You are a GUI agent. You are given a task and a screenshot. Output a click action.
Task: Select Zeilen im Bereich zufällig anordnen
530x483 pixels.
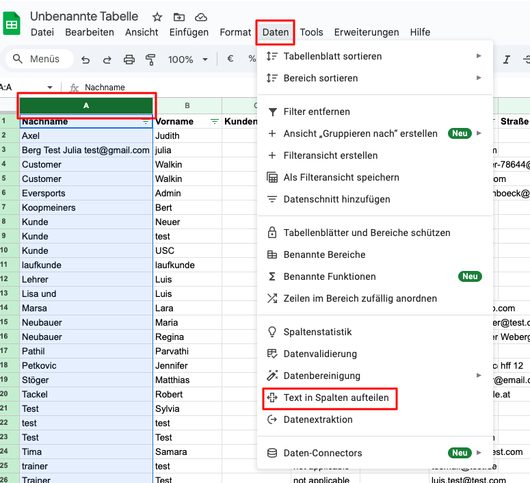(375, 298)
